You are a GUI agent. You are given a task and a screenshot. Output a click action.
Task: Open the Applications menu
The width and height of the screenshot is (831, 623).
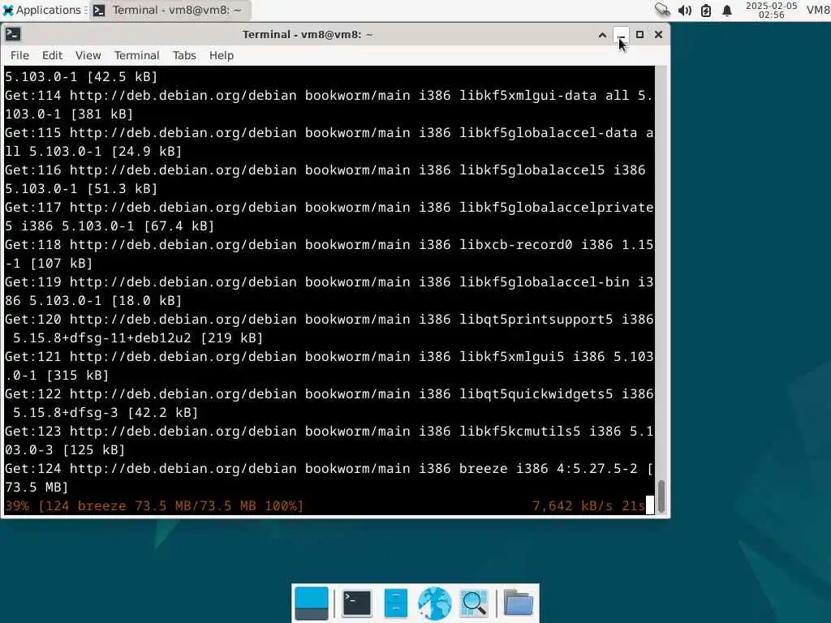pos(41,10)
